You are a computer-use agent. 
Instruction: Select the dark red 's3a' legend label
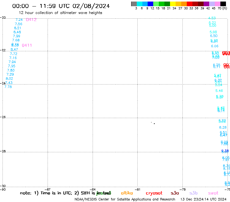pyautogui.click(x=175, y=193)
